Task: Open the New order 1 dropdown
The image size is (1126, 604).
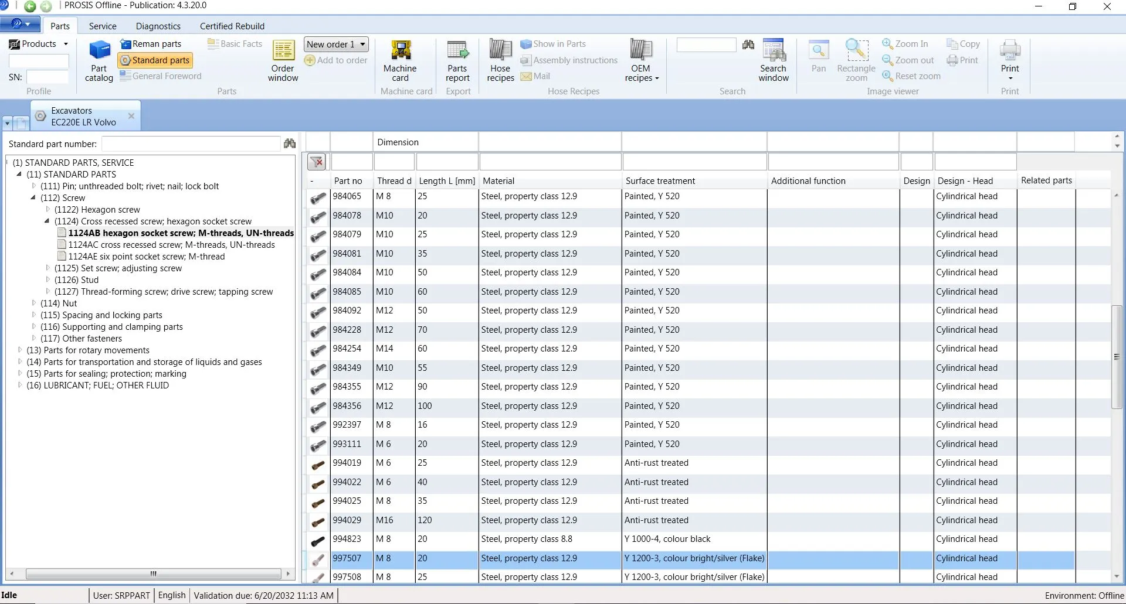Action: 363,44
